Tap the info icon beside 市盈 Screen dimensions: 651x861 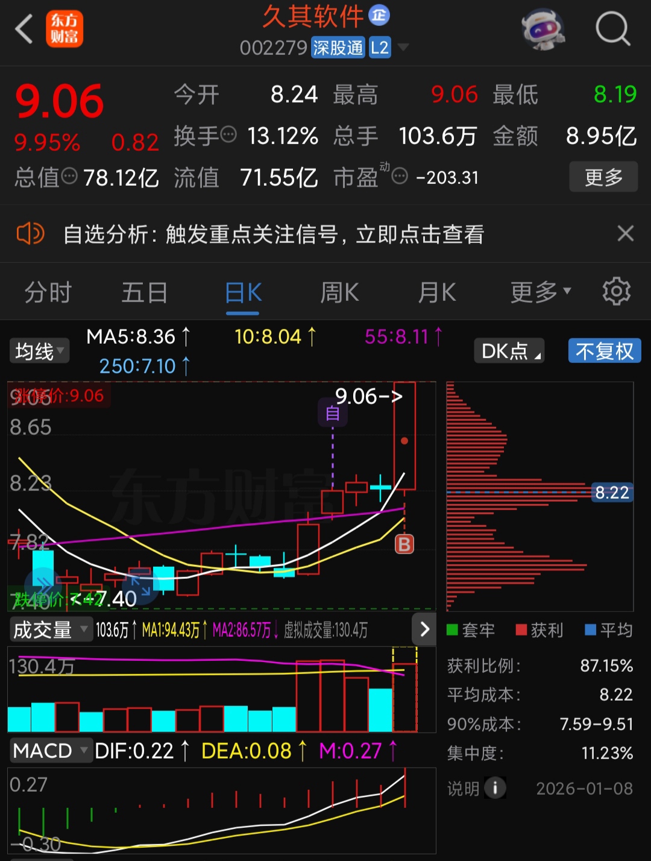(x=400, y=176)
